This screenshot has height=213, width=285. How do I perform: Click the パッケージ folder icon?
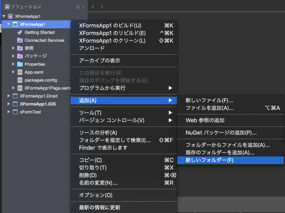click(x=20, y=56)
